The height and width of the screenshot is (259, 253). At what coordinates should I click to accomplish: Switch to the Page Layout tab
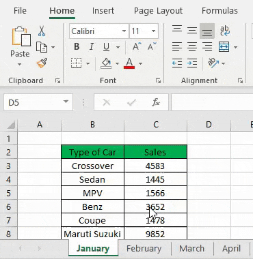tap(158, 11)
